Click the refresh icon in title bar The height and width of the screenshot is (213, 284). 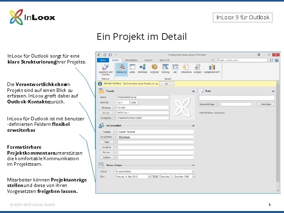[x=105, y=55]
